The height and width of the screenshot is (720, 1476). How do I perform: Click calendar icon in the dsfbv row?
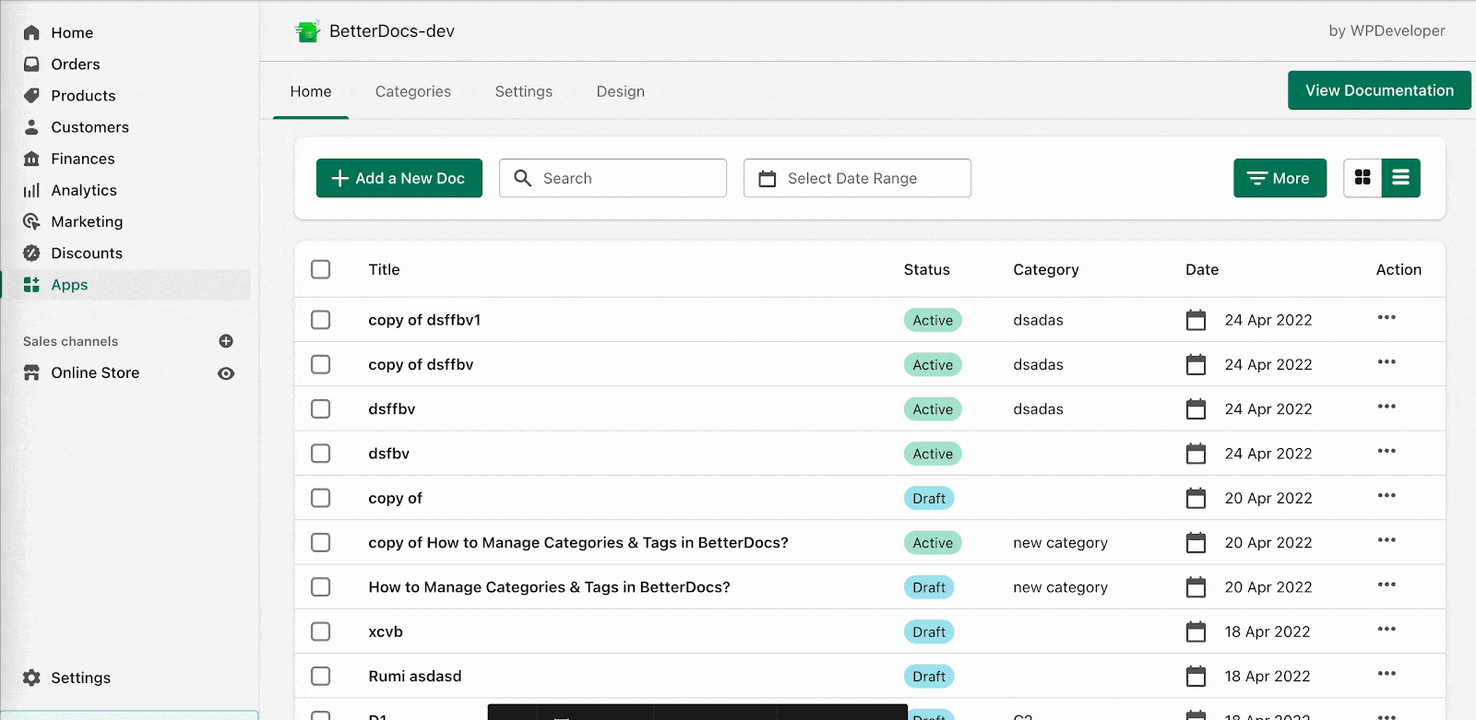pyautogui.click(x=1196, y=454)
